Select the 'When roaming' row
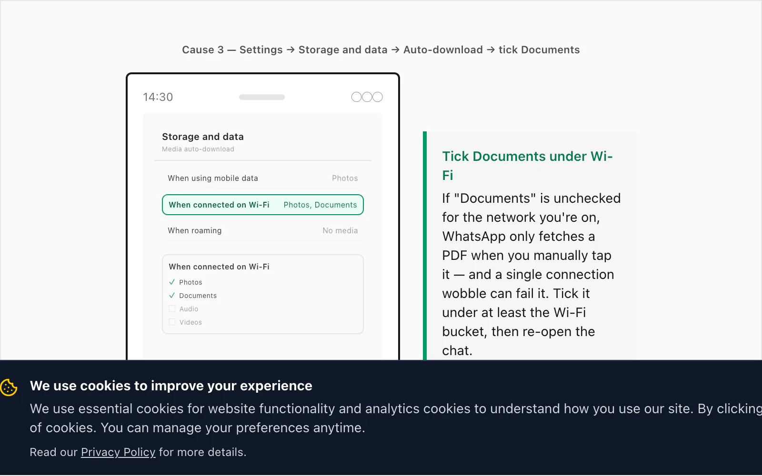 click(x=263, y=230)
